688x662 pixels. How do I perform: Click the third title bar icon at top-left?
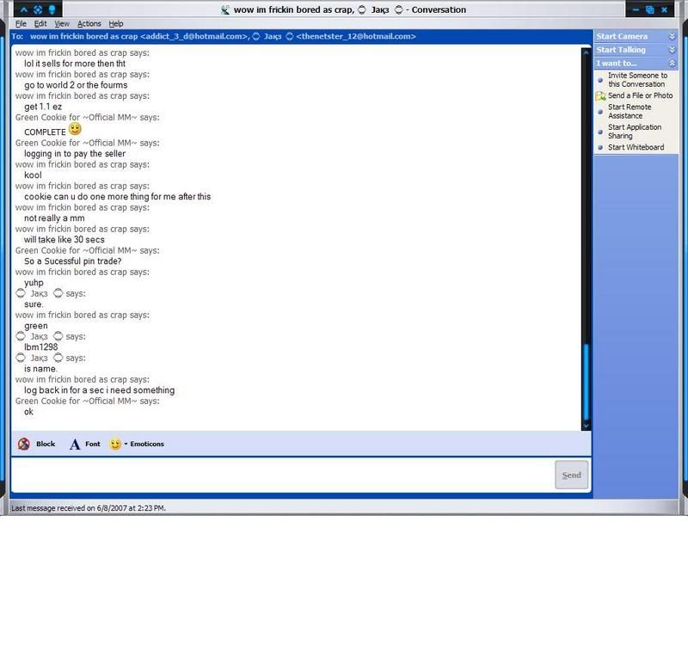tap(52, 9)
